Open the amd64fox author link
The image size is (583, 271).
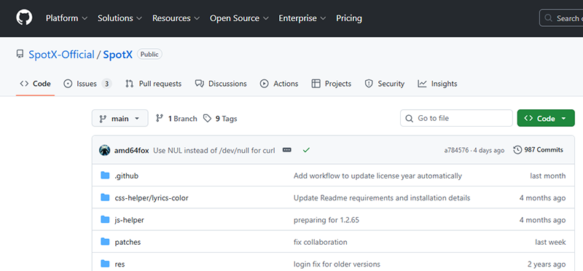tap(132, 151)
